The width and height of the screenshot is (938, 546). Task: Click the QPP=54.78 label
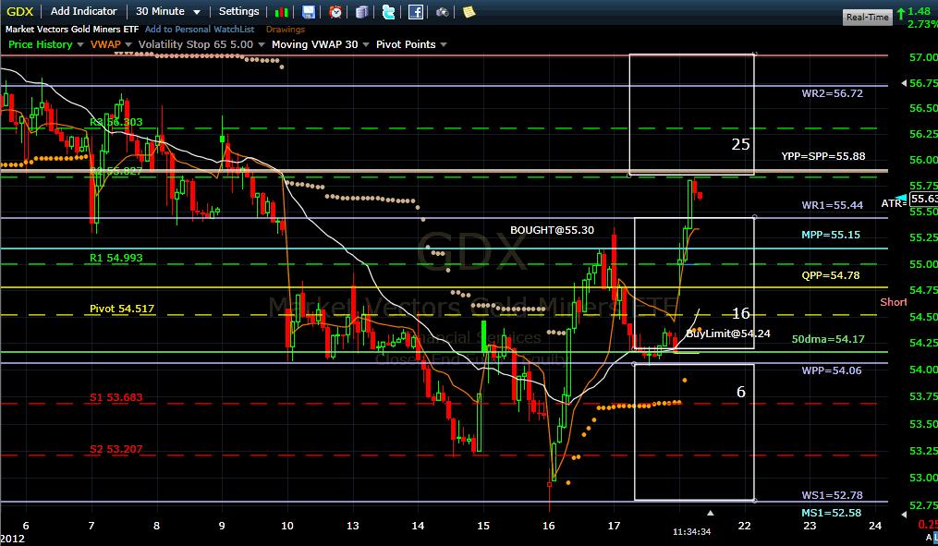point(831,275)
